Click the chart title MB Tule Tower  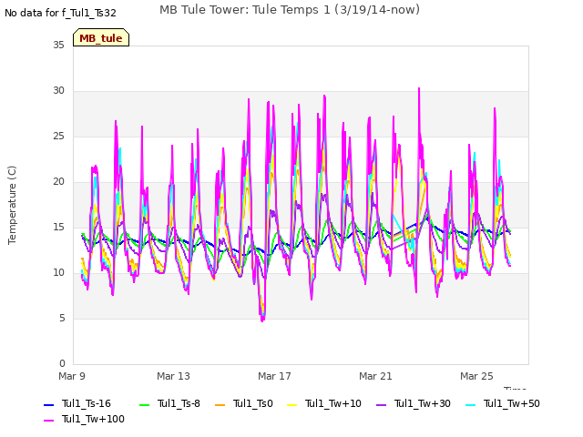290,10
